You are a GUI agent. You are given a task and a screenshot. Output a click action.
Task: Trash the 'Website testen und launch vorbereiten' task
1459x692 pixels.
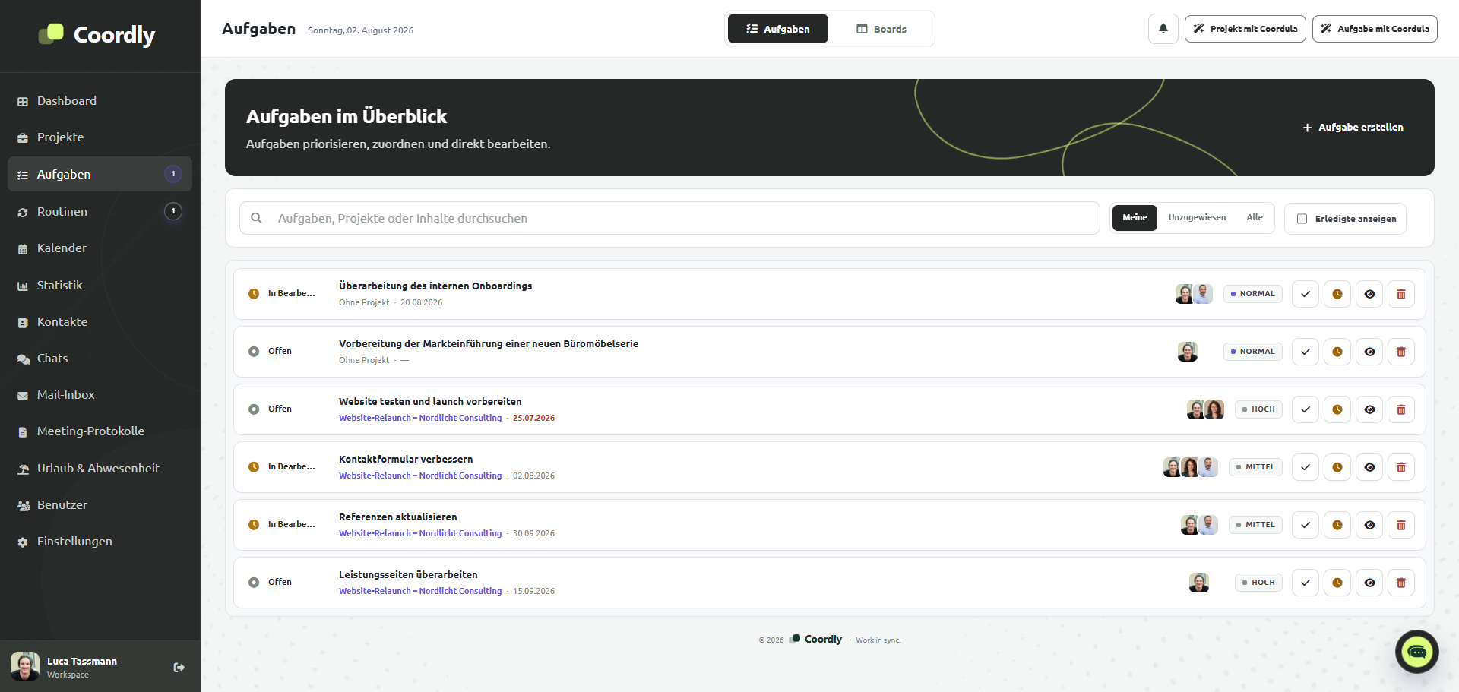(x=1400, y=409)
